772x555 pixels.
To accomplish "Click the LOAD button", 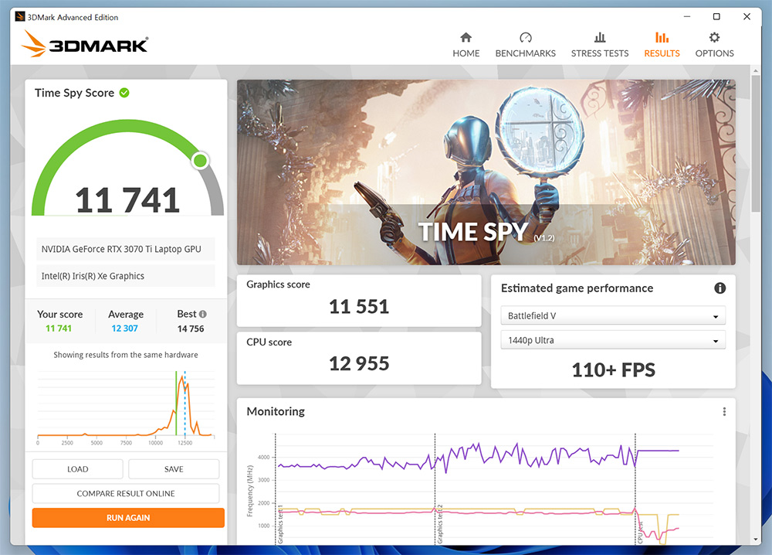I will (x=78, y=469).
